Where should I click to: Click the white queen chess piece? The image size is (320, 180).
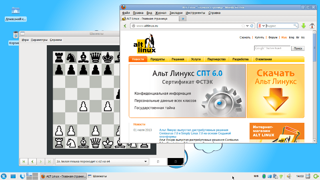pyautogui.click(x=96, y=143)
